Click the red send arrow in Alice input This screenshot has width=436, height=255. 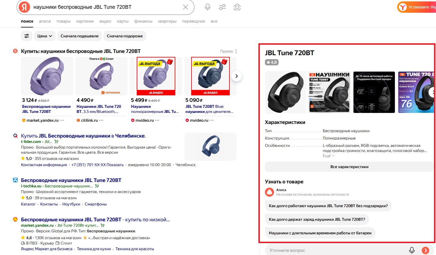click(425, 250)
